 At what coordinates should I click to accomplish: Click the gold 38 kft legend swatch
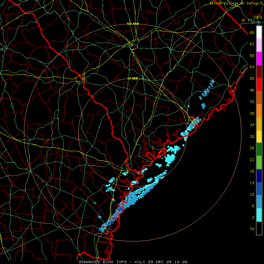259,124
